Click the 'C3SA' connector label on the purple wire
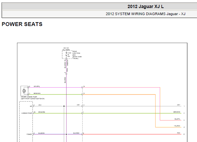 [67, 70]
